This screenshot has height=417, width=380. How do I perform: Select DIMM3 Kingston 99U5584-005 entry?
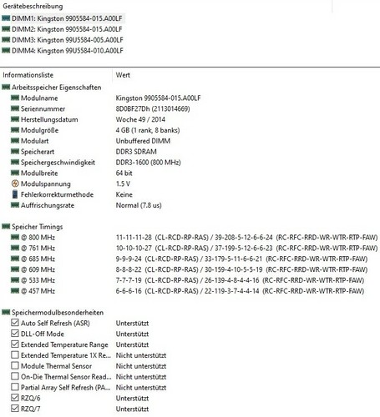pyautogui.click(x=63, y=40)
